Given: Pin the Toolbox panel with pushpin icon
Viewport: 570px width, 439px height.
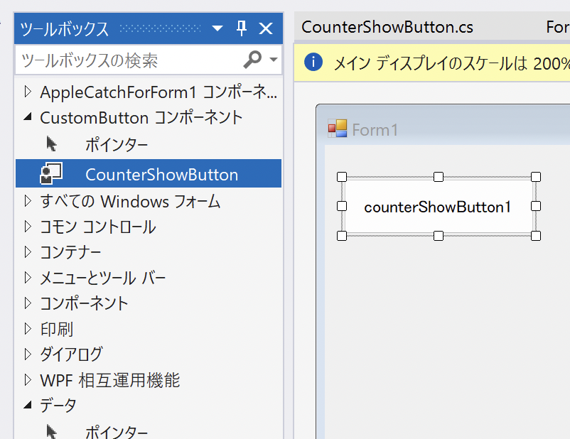Looking at the screenshot, I should (x=242, y=28).
